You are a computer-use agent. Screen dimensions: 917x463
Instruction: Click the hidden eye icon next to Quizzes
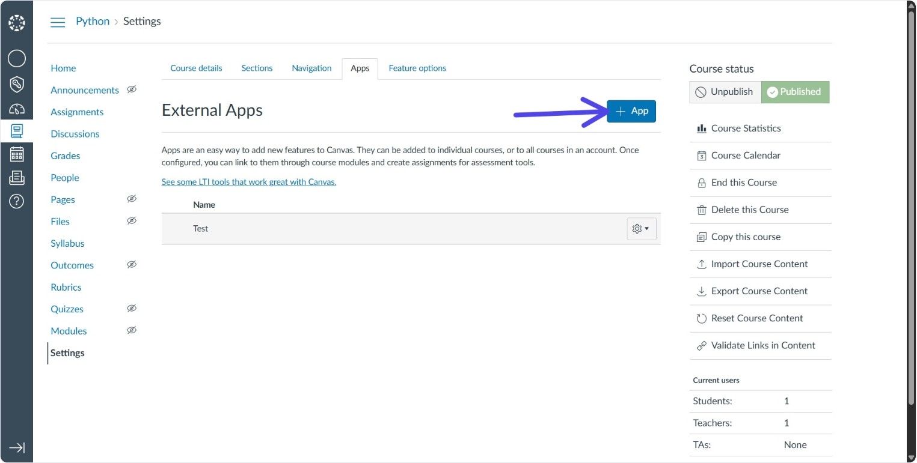click(132, 309)
